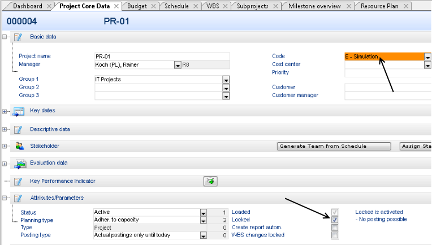432x245 pixels.
Task: Click the Key Performance Indicator section icon
Action: coord(18,181)
